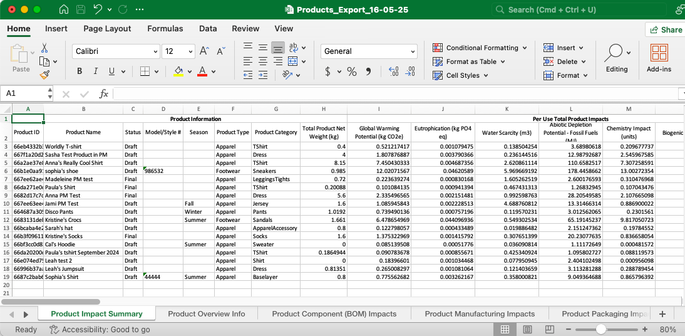Click the Center text horizontally icon
The height and width of the screenshot is (336, 685).
tap(262, 61)
